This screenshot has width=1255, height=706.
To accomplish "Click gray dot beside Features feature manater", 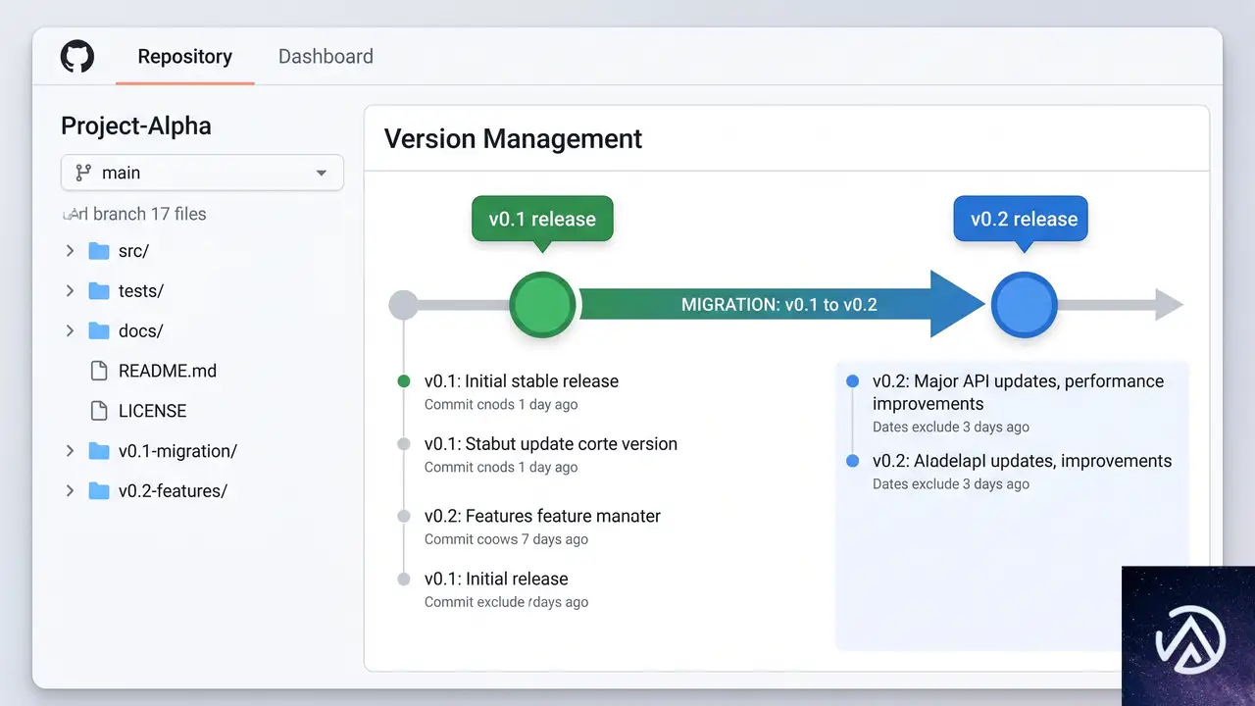I will click(x=403, y=516).
